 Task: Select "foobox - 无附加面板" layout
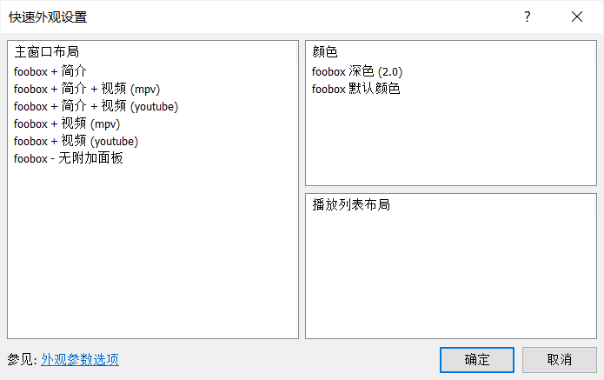click(68, 158)
